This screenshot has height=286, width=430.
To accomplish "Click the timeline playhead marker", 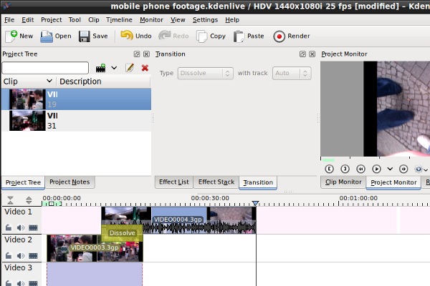I will click(256, 203).
